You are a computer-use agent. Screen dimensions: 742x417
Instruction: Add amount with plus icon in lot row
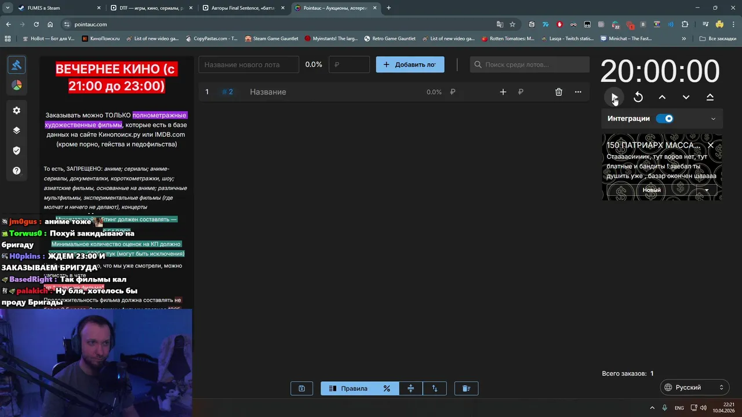[503, 92]
